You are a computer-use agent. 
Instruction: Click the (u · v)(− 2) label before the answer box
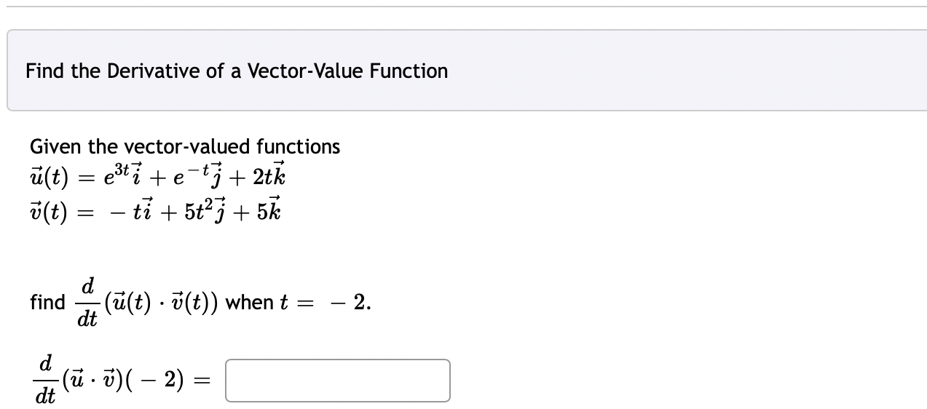tap(124, 380)
